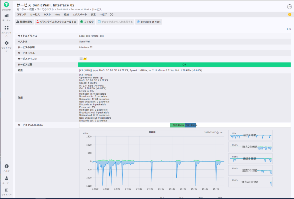Viewport: 294px width, 199px height.
Task: Open the 過去25時間 graph thumbnail
Action: [x=250, y=147]
